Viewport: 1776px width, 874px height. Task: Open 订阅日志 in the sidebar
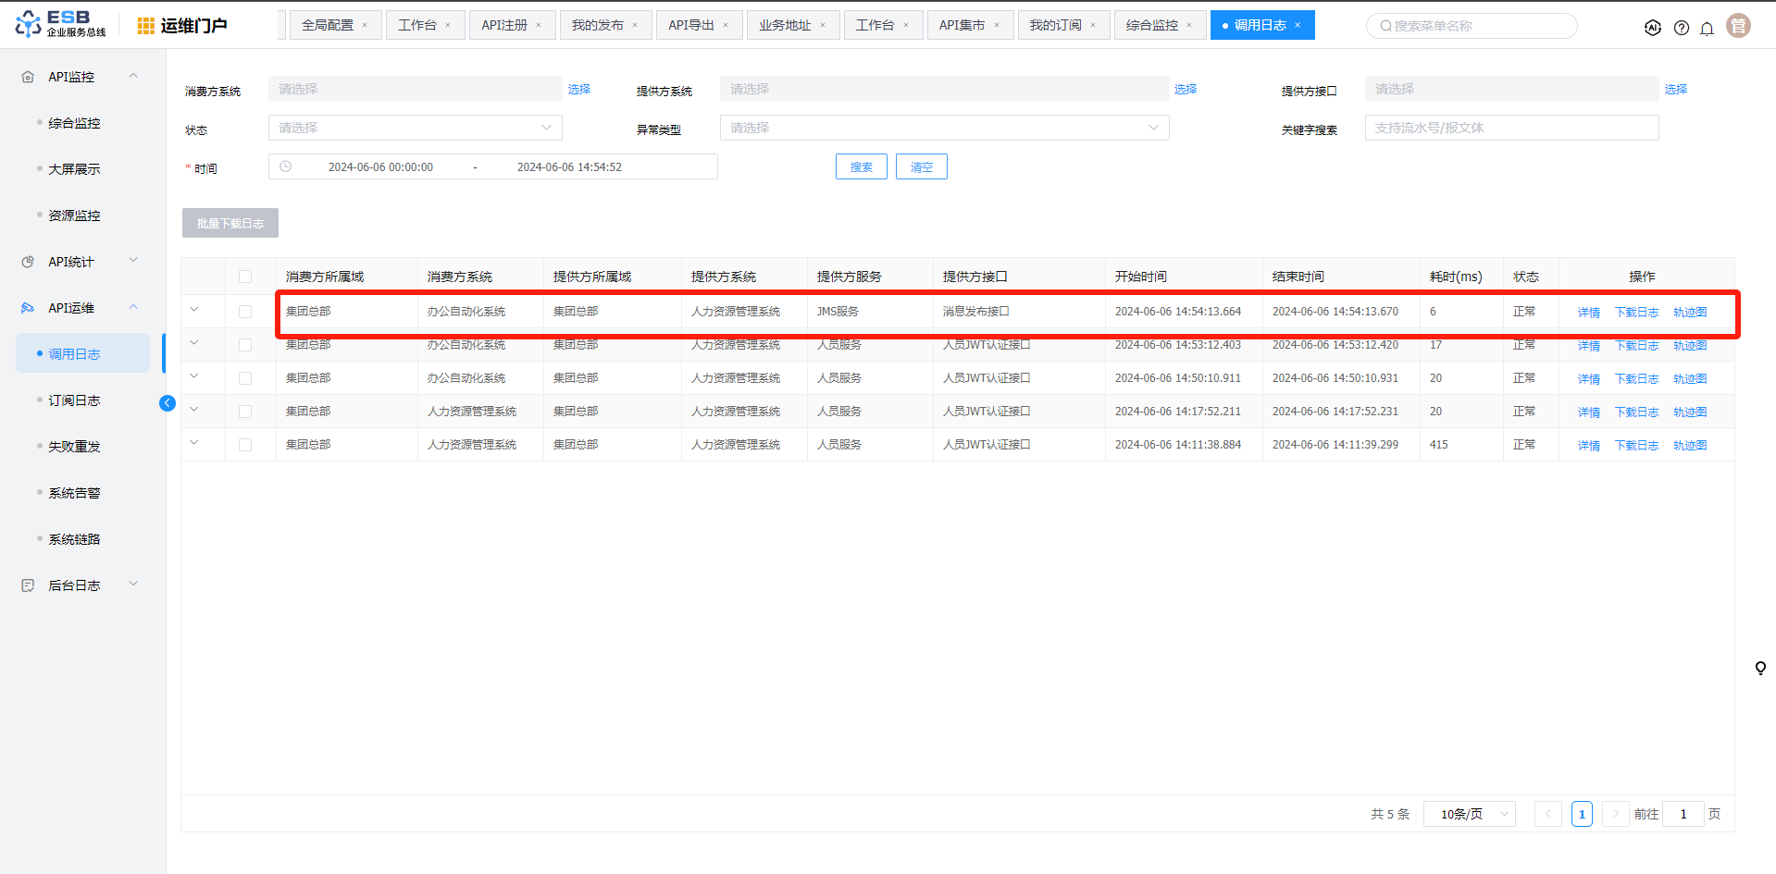click(74, 400)
